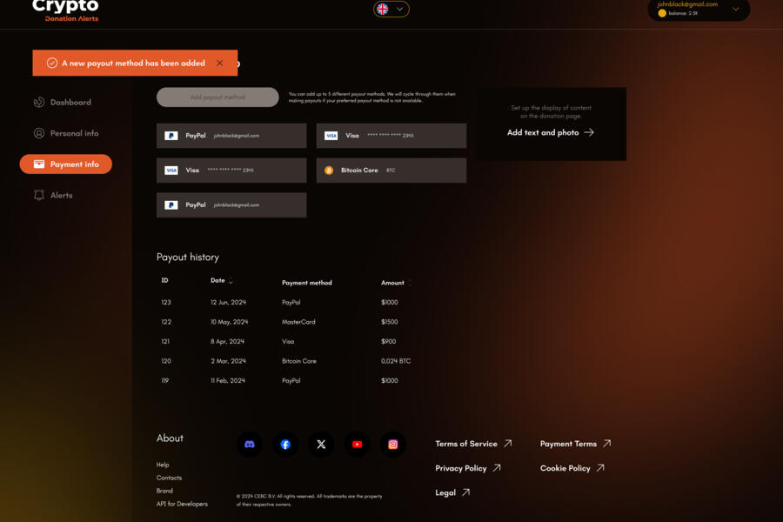783x522 pixels.
Task: Select the Dashboard sidebar icon
Action: pos(39,102)
